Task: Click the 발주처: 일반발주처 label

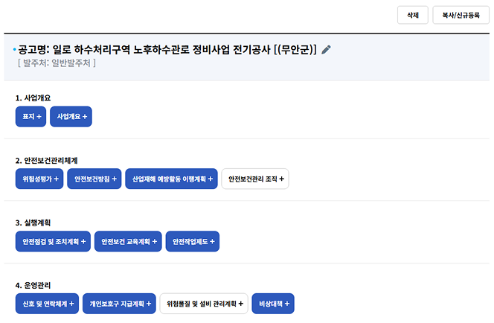Action: pyautogui.click(x=57, y=63)
